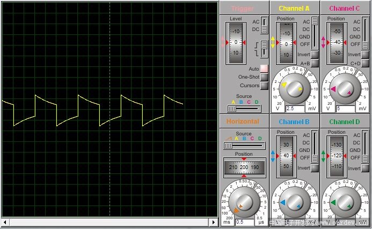372x229 pixels.
Task: Click Trigger Source letter A
Action: click(234, 102)
